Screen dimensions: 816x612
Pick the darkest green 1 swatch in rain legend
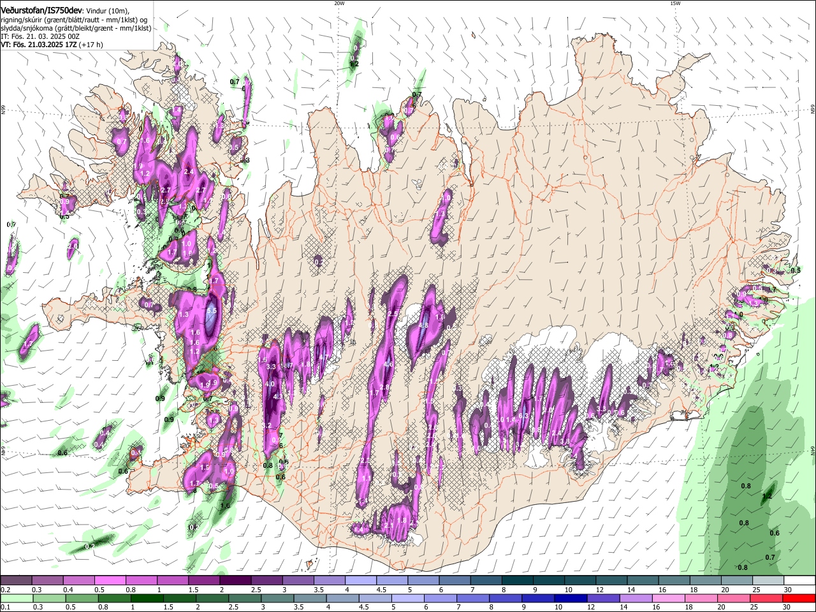click(x=147, y=598)
